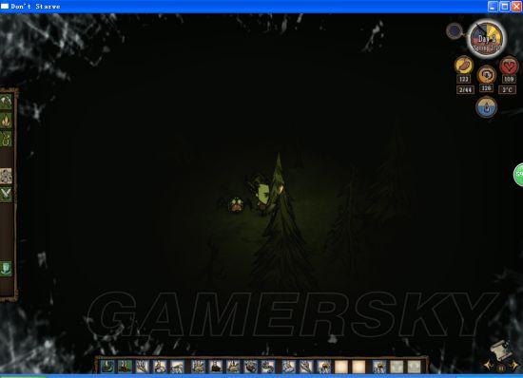Select the twelfth inventory slot item

pos(306,367)
